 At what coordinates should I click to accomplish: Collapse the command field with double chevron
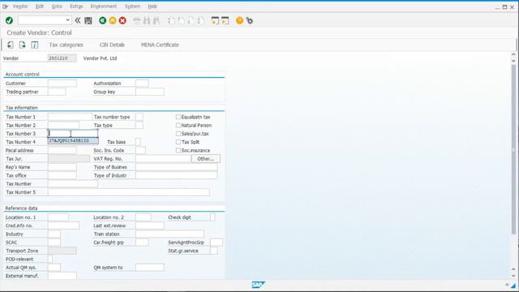[78, 20]
